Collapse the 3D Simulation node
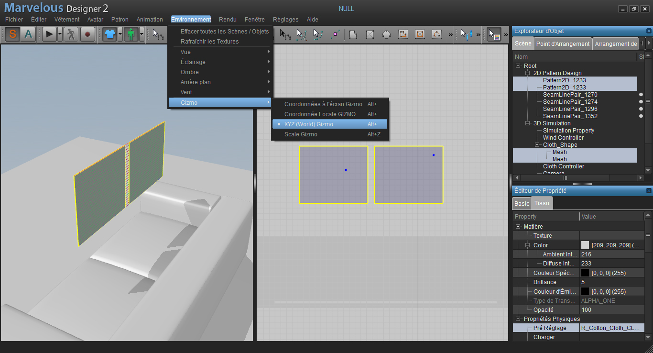 click(528, 123)
